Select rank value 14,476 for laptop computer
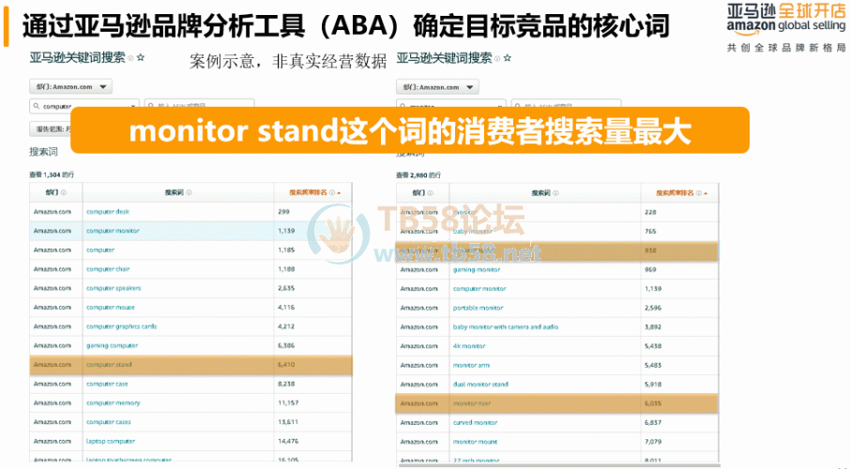Image resolution: width=851 pixels, height=469 pixels. [x=288, y=441]
